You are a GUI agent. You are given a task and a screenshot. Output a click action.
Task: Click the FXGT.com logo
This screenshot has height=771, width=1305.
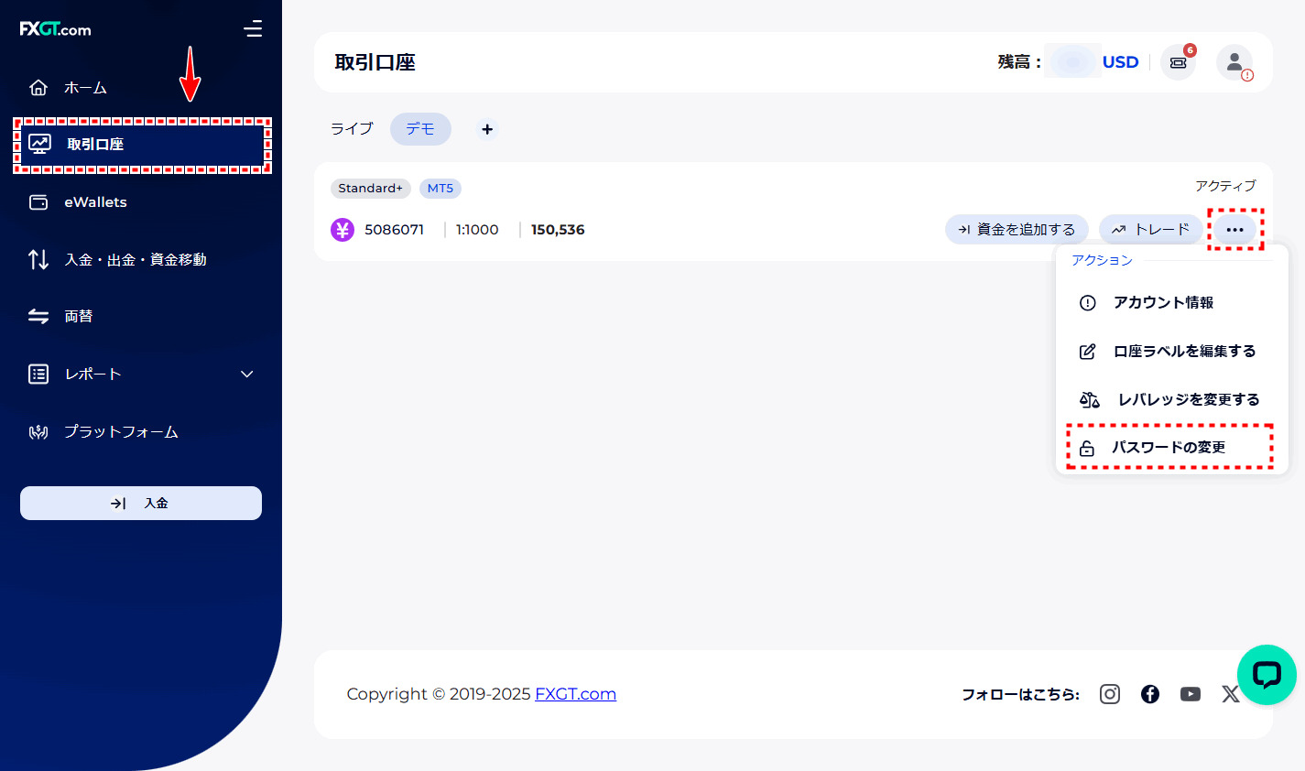[55, 29]
